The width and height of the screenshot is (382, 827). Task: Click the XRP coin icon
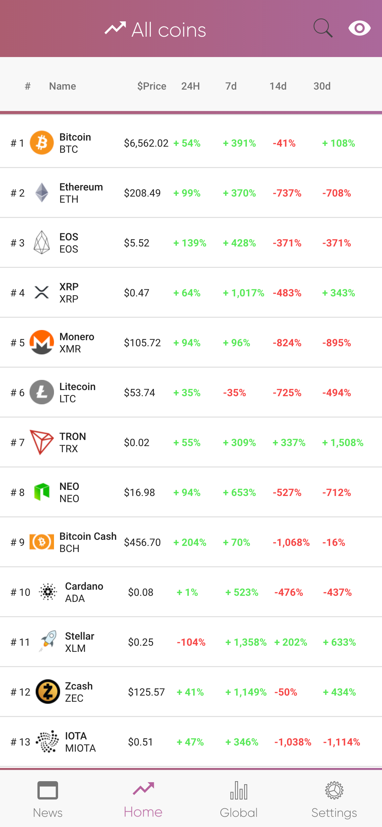(x=41, y=292)
